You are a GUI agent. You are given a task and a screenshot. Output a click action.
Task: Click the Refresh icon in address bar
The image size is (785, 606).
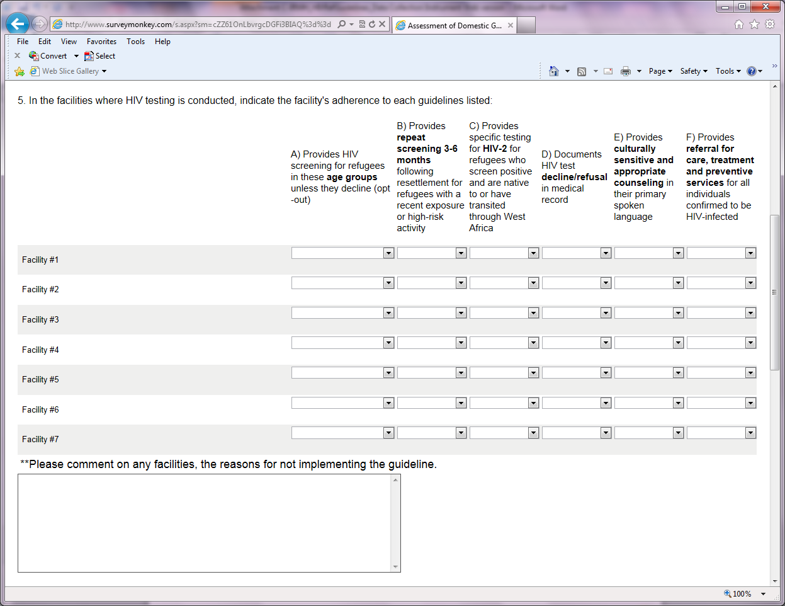pyautogui.click(x=372, y=25)
